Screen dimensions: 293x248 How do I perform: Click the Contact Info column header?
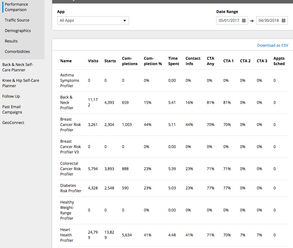point(193,61)
